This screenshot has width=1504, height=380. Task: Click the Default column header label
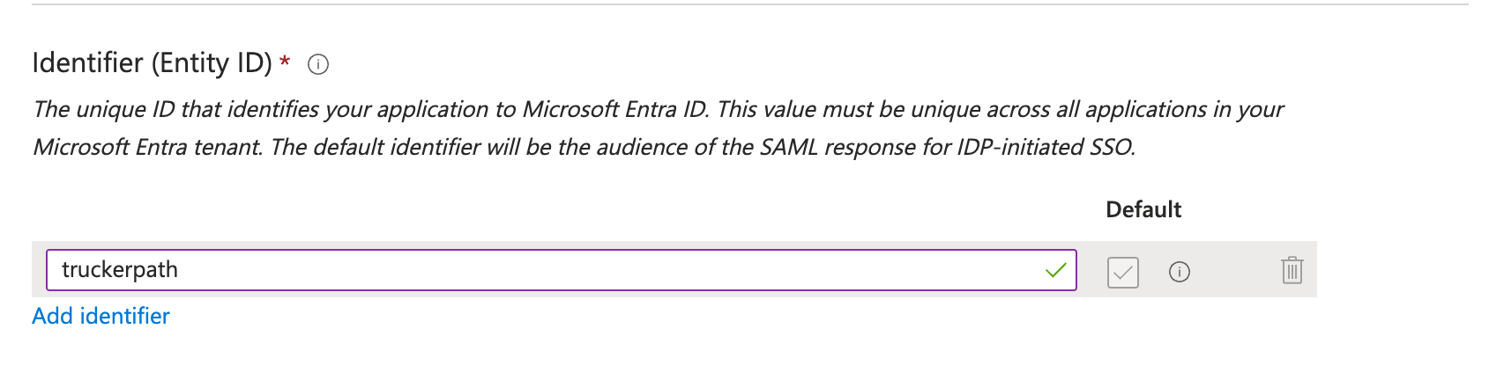[x=1143, y=209]
